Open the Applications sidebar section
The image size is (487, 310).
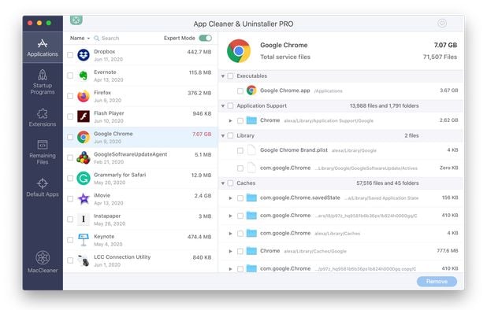click(43, 47)
